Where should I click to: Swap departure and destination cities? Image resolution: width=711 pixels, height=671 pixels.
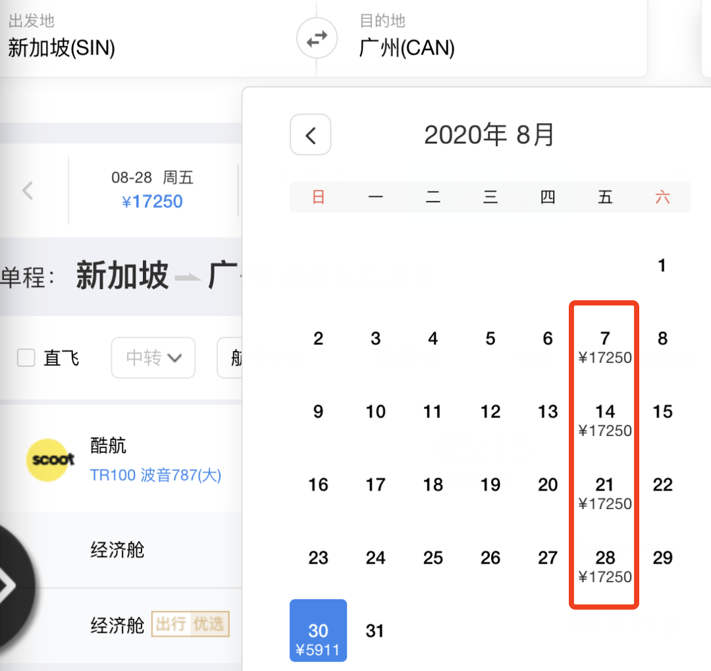coord(317,39)
